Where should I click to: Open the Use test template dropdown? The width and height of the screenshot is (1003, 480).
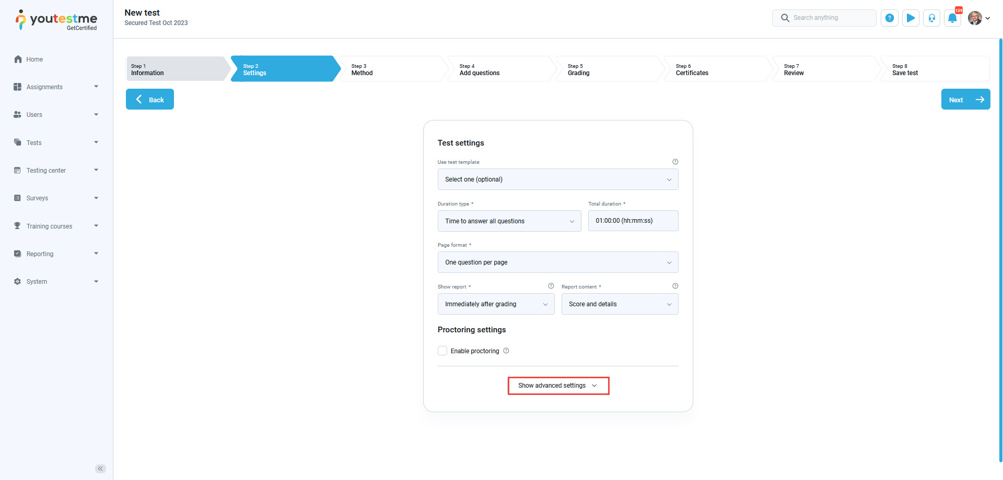tap(557, 179)
